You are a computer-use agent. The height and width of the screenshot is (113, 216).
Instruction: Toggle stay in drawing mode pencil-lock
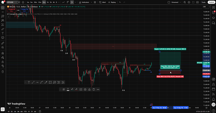[3, 57]
